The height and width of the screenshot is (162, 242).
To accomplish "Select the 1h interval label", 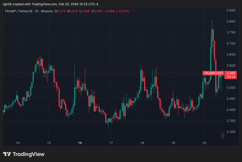I will (x=36, y=11).
